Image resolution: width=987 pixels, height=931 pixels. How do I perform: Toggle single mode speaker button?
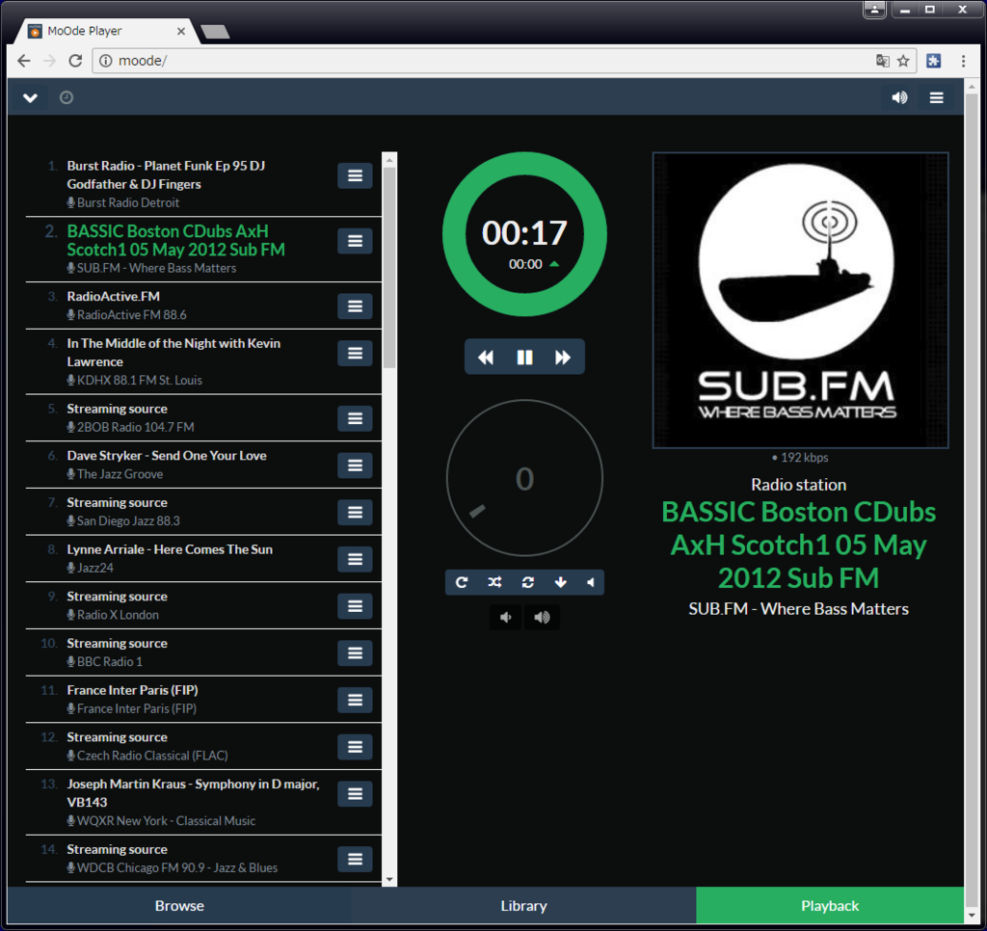pos(591,582)
